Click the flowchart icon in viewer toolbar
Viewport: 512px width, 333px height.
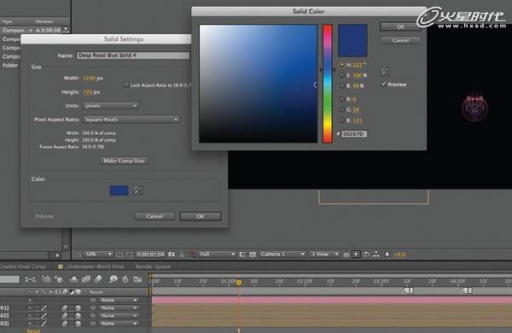click(376, 254)
